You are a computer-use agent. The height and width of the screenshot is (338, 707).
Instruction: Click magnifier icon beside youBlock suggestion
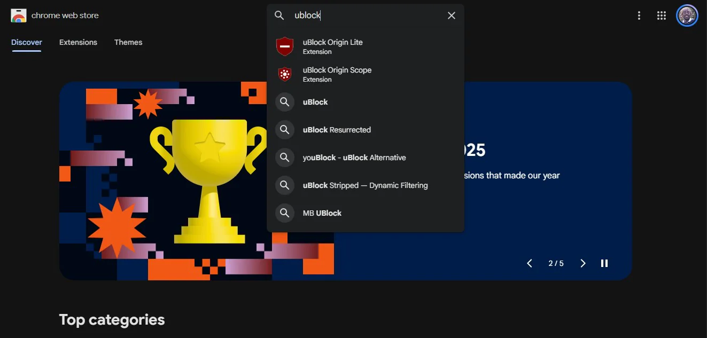pyautogui.click(x=285, y=158)
